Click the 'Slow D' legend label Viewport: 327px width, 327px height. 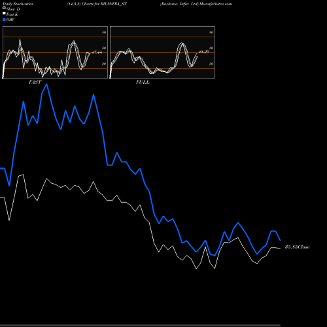coord(13,9)
